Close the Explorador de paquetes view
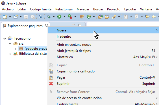The height and width of the screenshot is (105, 159). coord(46,26)
